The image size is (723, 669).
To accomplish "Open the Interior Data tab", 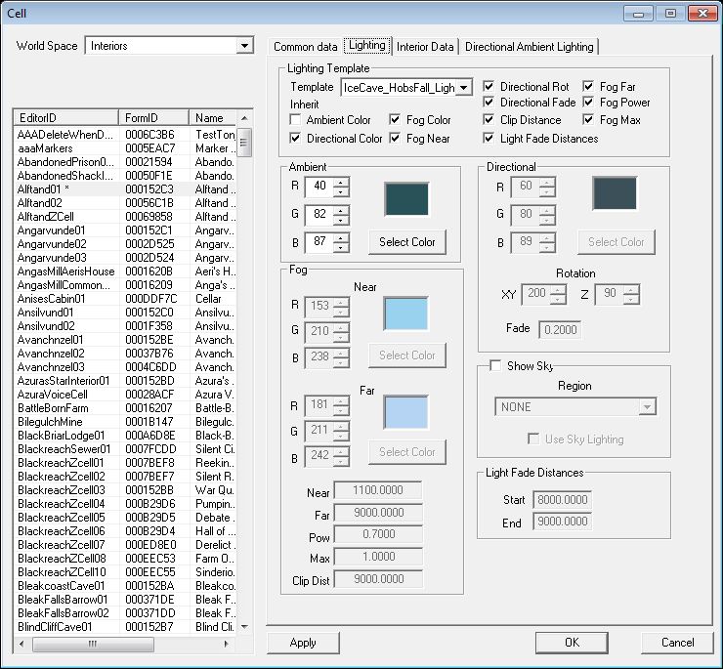I will pos(425,47).
